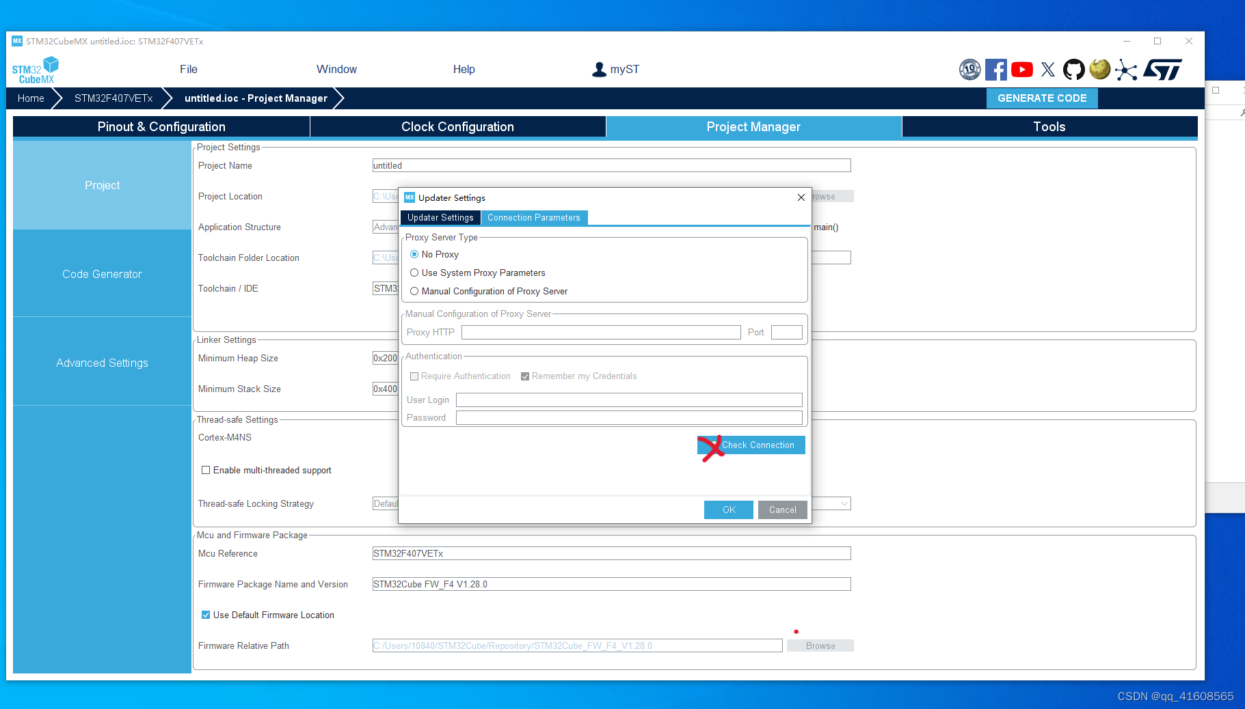Select the Project Manager tab
The width and height of the screenshot is (1245, 709).
753,126
